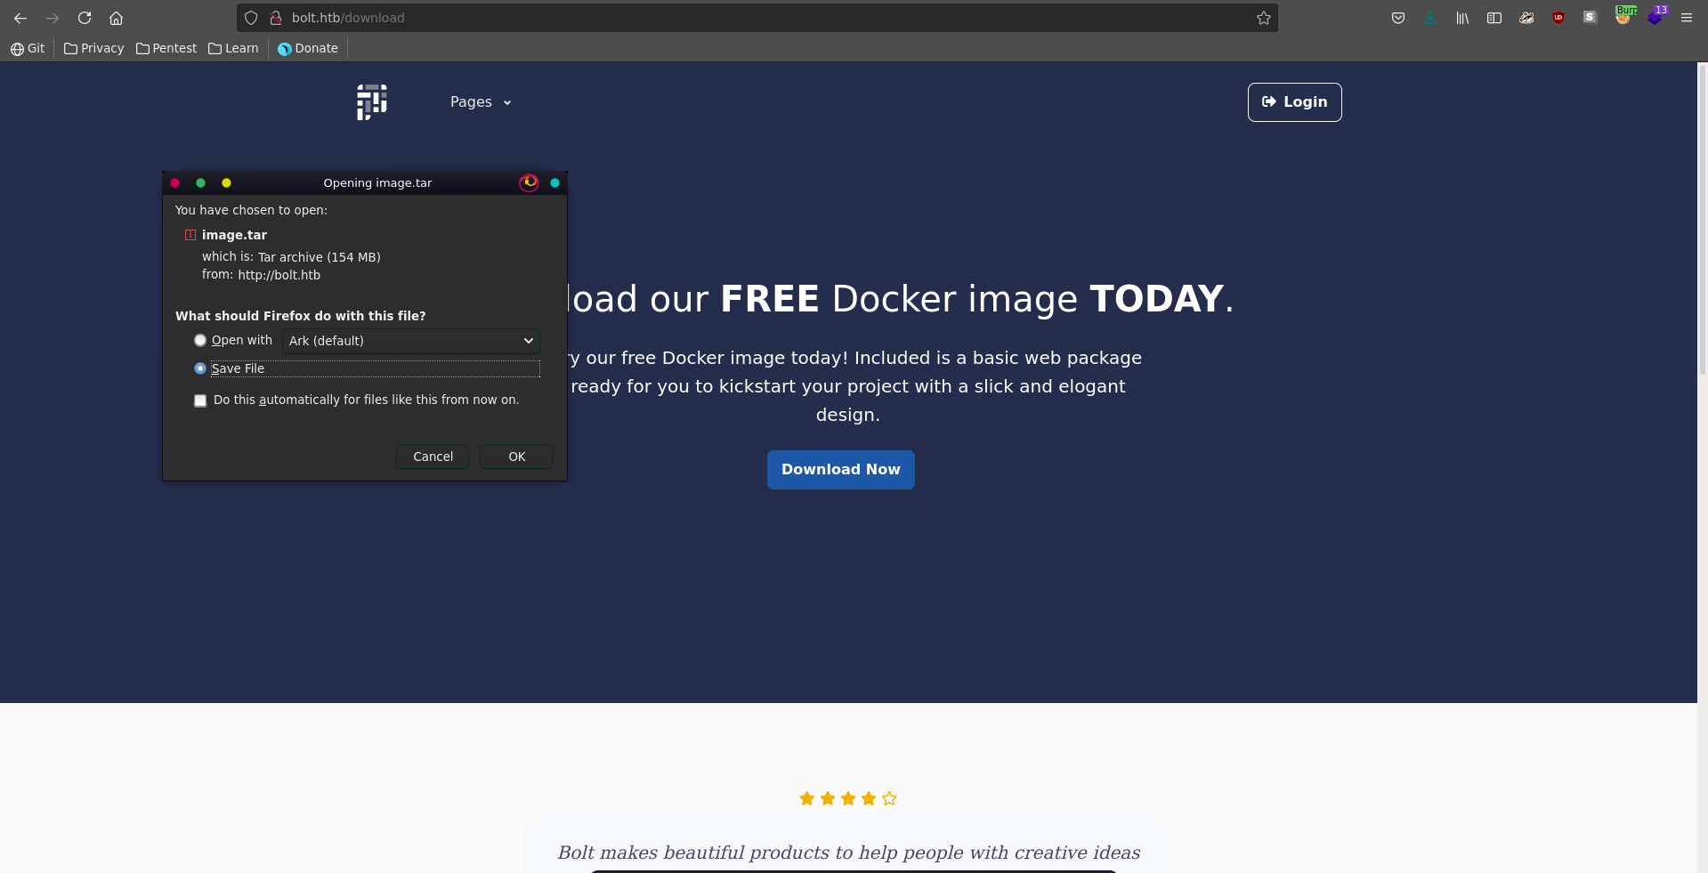Reload the current page
Image resolution: width=1708 pixels, height=873 pixels.
pos(85,18)
